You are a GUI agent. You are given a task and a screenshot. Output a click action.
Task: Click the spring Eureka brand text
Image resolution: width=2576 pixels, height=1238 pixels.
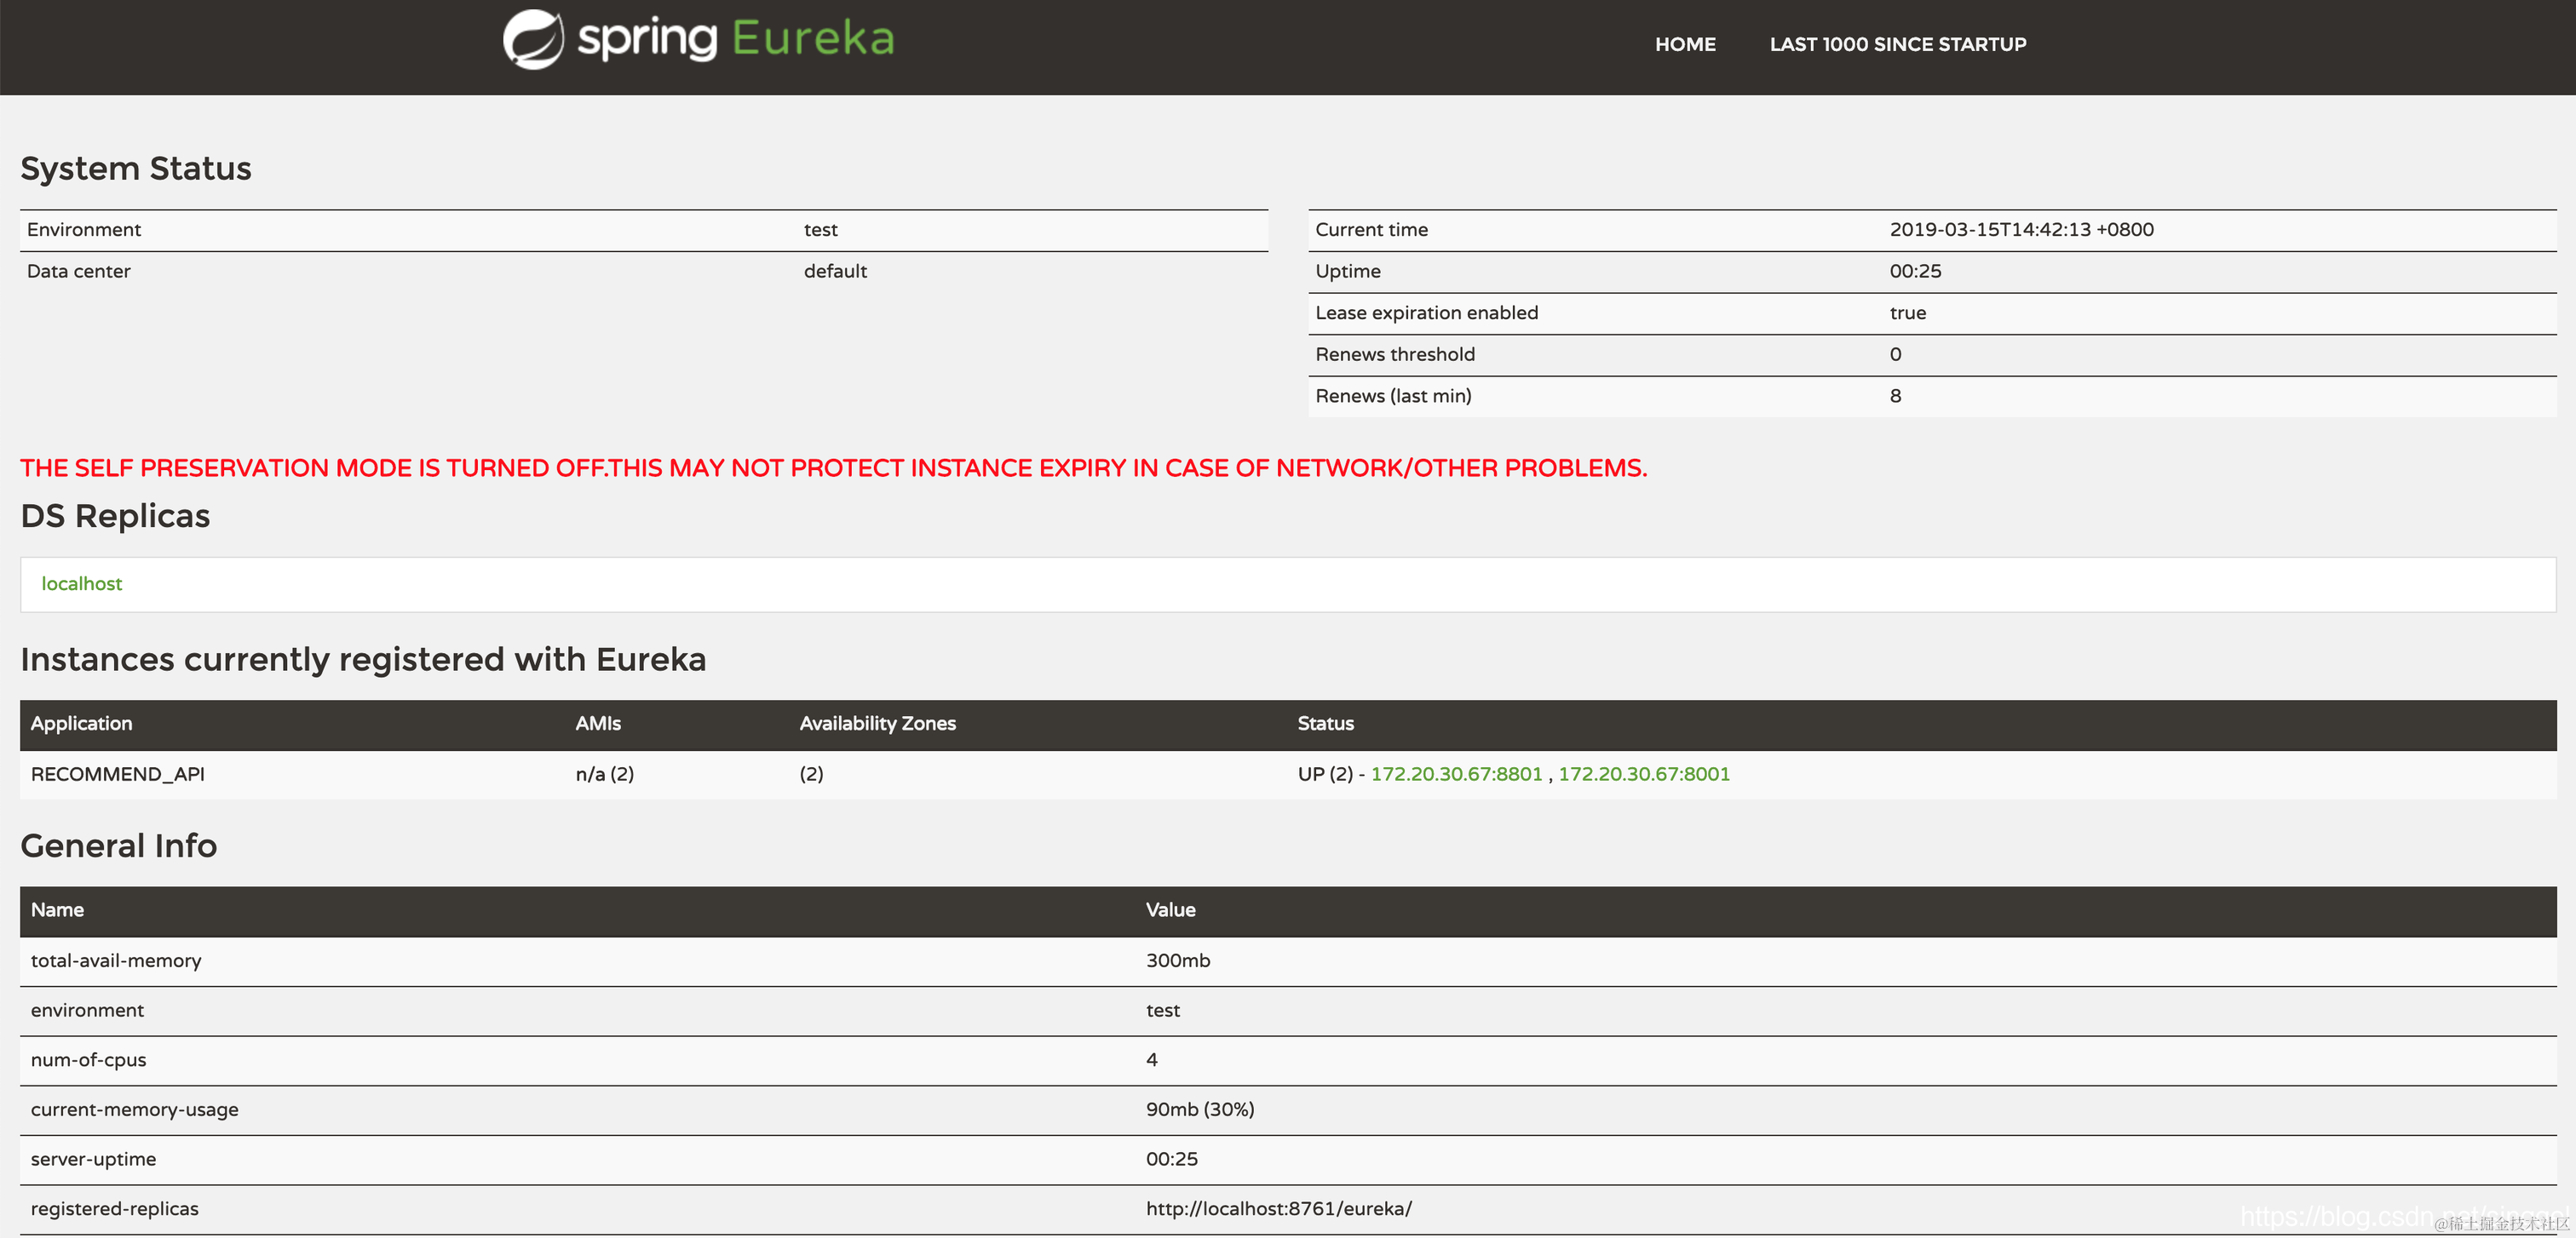[736, 40]
